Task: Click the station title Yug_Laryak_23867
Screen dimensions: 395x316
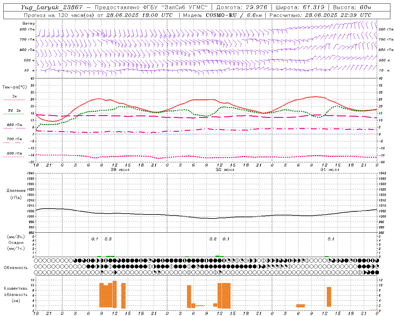Action: click(52, 7)
